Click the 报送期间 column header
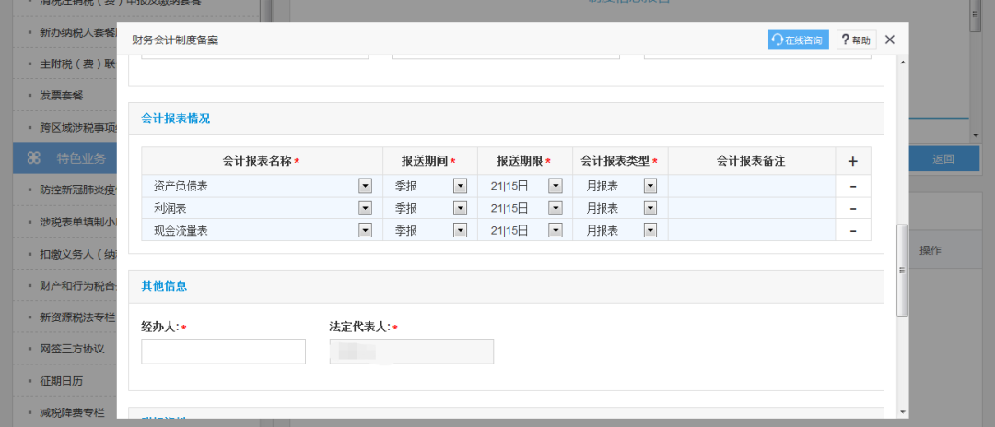Screen dimensions: 995x427 pyautogui.click(x=429, y=161)
